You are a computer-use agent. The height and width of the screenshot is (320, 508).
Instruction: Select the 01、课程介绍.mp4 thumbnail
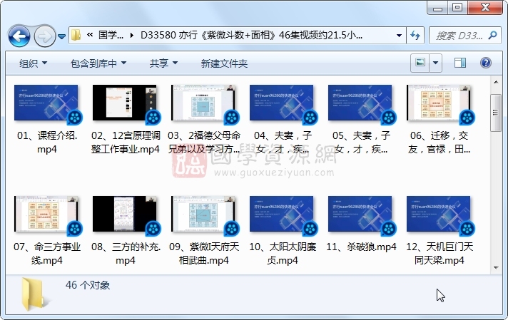pyautogui.click(x=46, y=103)
